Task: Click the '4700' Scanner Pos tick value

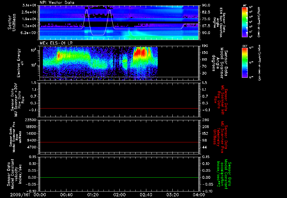Action: coord(32,147)
